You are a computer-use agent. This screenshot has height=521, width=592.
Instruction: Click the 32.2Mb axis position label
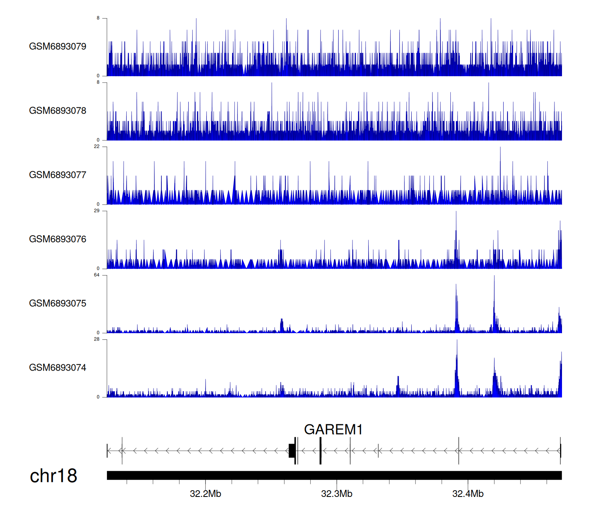point(205,494)
